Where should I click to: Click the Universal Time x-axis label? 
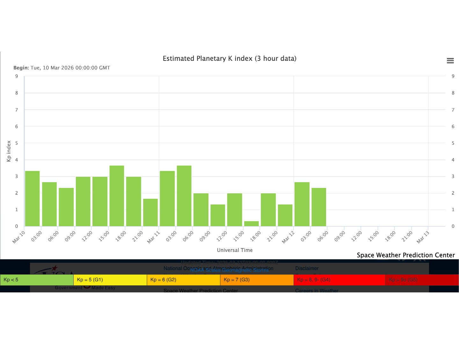(x=235, y=250)
